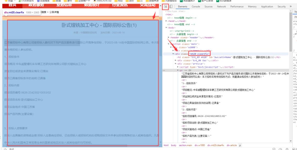This screenshot has width=297, height=150.
Task: Open the Network tab
Action: pyautogui.click(x=221, y=7)
